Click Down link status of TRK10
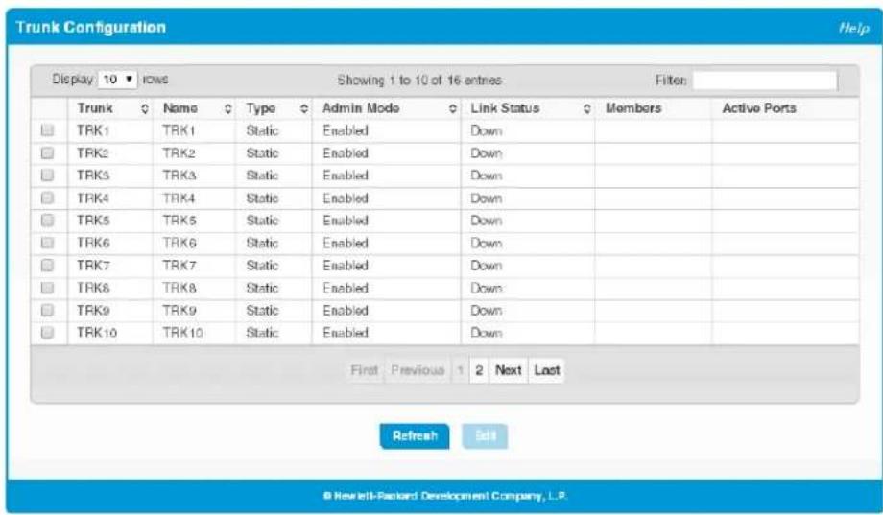The height and width of the screenshot is (515, 883). 486,333
